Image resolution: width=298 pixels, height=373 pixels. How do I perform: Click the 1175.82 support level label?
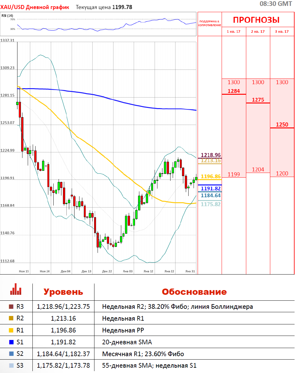[x=211, y=204]
